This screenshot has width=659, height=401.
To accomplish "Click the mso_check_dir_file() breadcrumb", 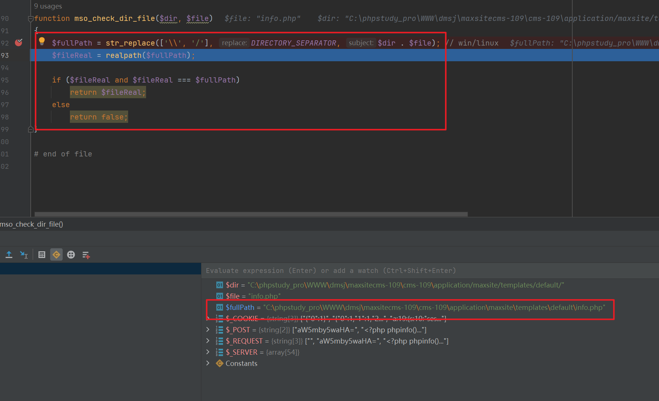I will tap(32, 224).
